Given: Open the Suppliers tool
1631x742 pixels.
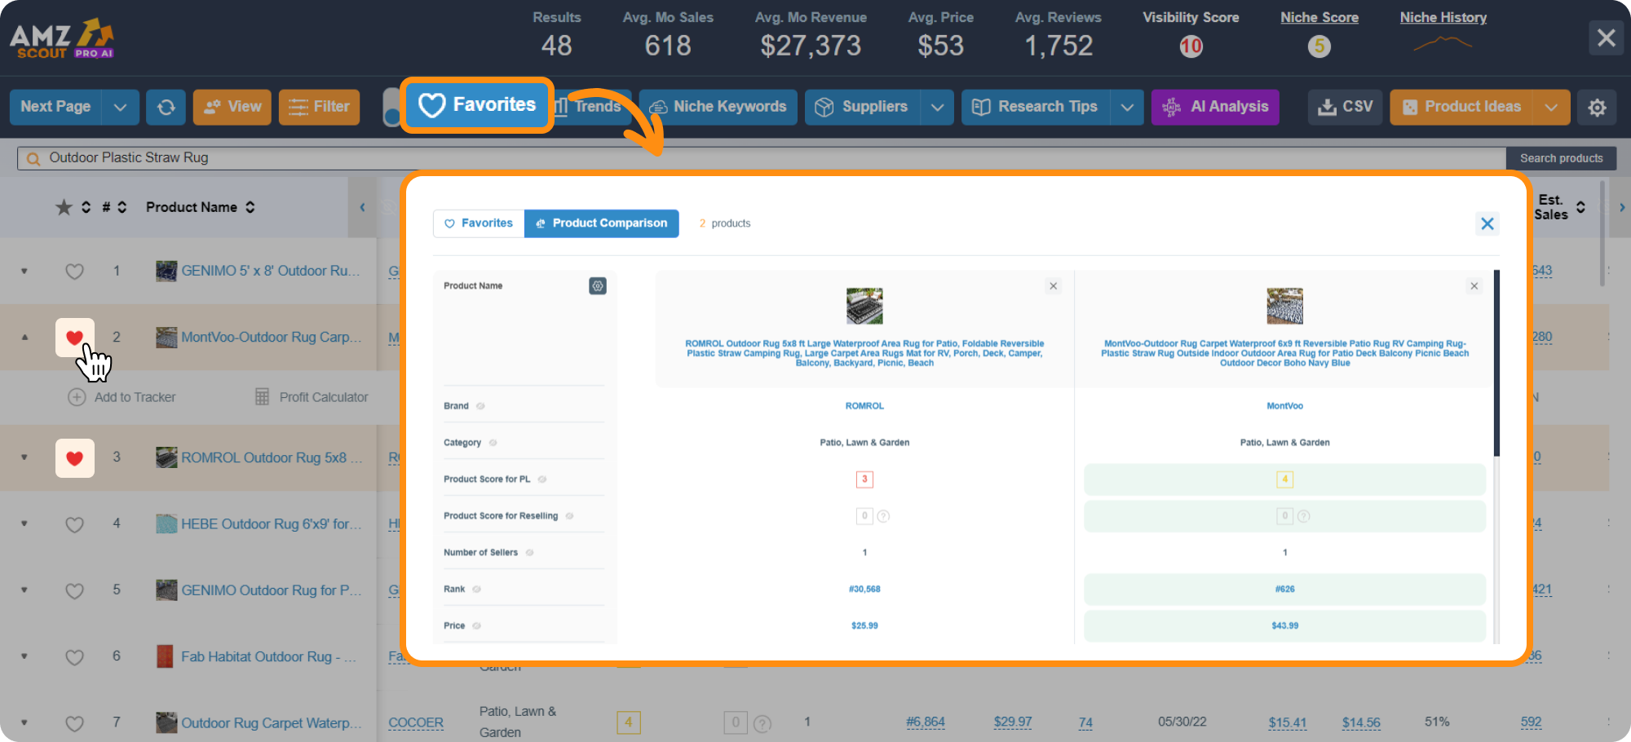Looking at the screenshot, I should 867,107.
